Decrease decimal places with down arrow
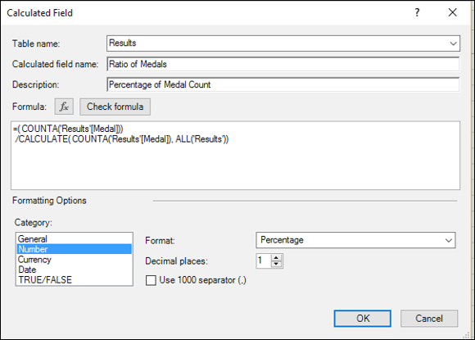 tap(276, 265)
